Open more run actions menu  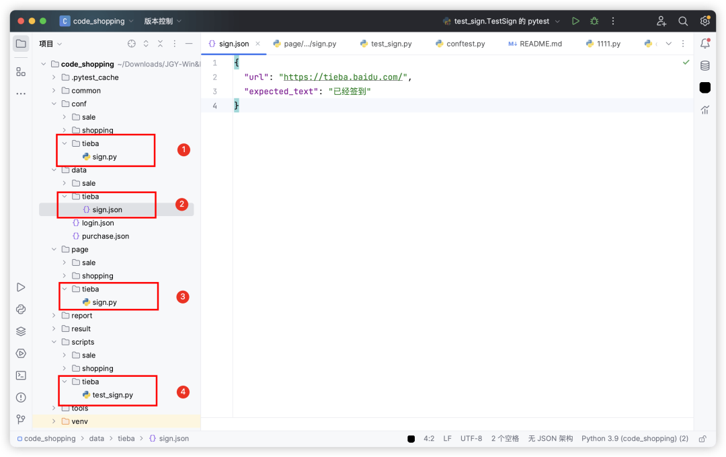point(613,21)
